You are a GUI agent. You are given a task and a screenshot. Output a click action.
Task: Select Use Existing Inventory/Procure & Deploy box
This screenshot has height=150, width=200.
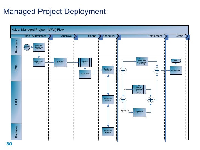139,89
